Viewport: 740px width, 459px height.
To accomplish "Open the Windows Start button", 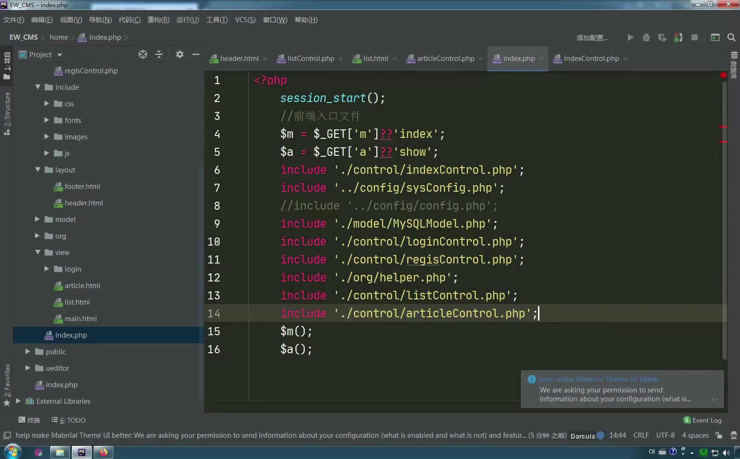I will [x=12, y=452].
